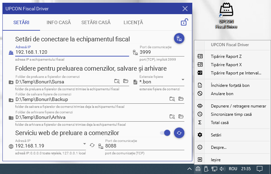The image size is (271, 174).
Task: Close the UPCON Fiscal Driver window
Action: click(185, 9)
